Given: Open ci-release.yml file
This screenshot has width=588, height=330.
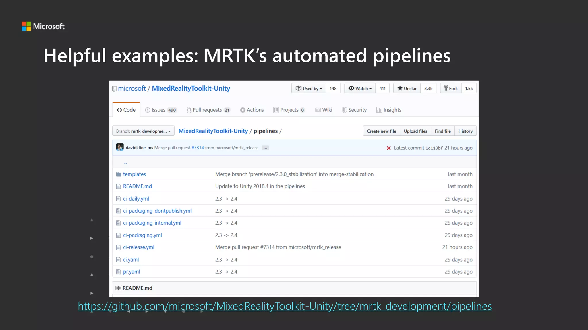Looking at the screenshot, I should pos(139,247).
